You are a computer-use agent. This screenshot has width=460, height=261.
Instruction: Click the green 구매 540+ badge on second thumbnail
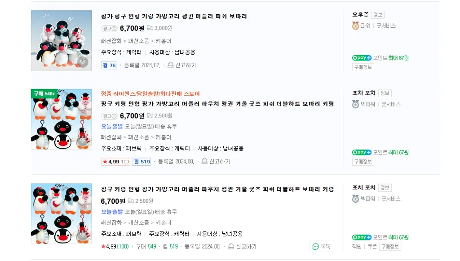coord(44,93)
